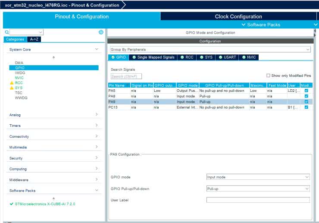Click the search magnifier icon
This screenshot has width=319, height=223.
tap(7, 32)
